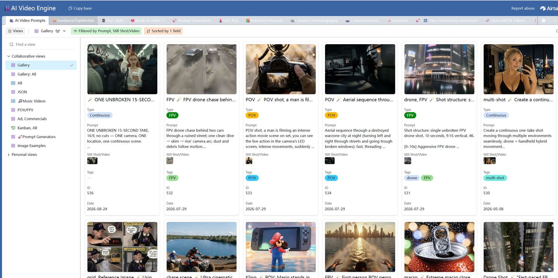
Task: Expand the Personal views section
Action: coord(9,155)
